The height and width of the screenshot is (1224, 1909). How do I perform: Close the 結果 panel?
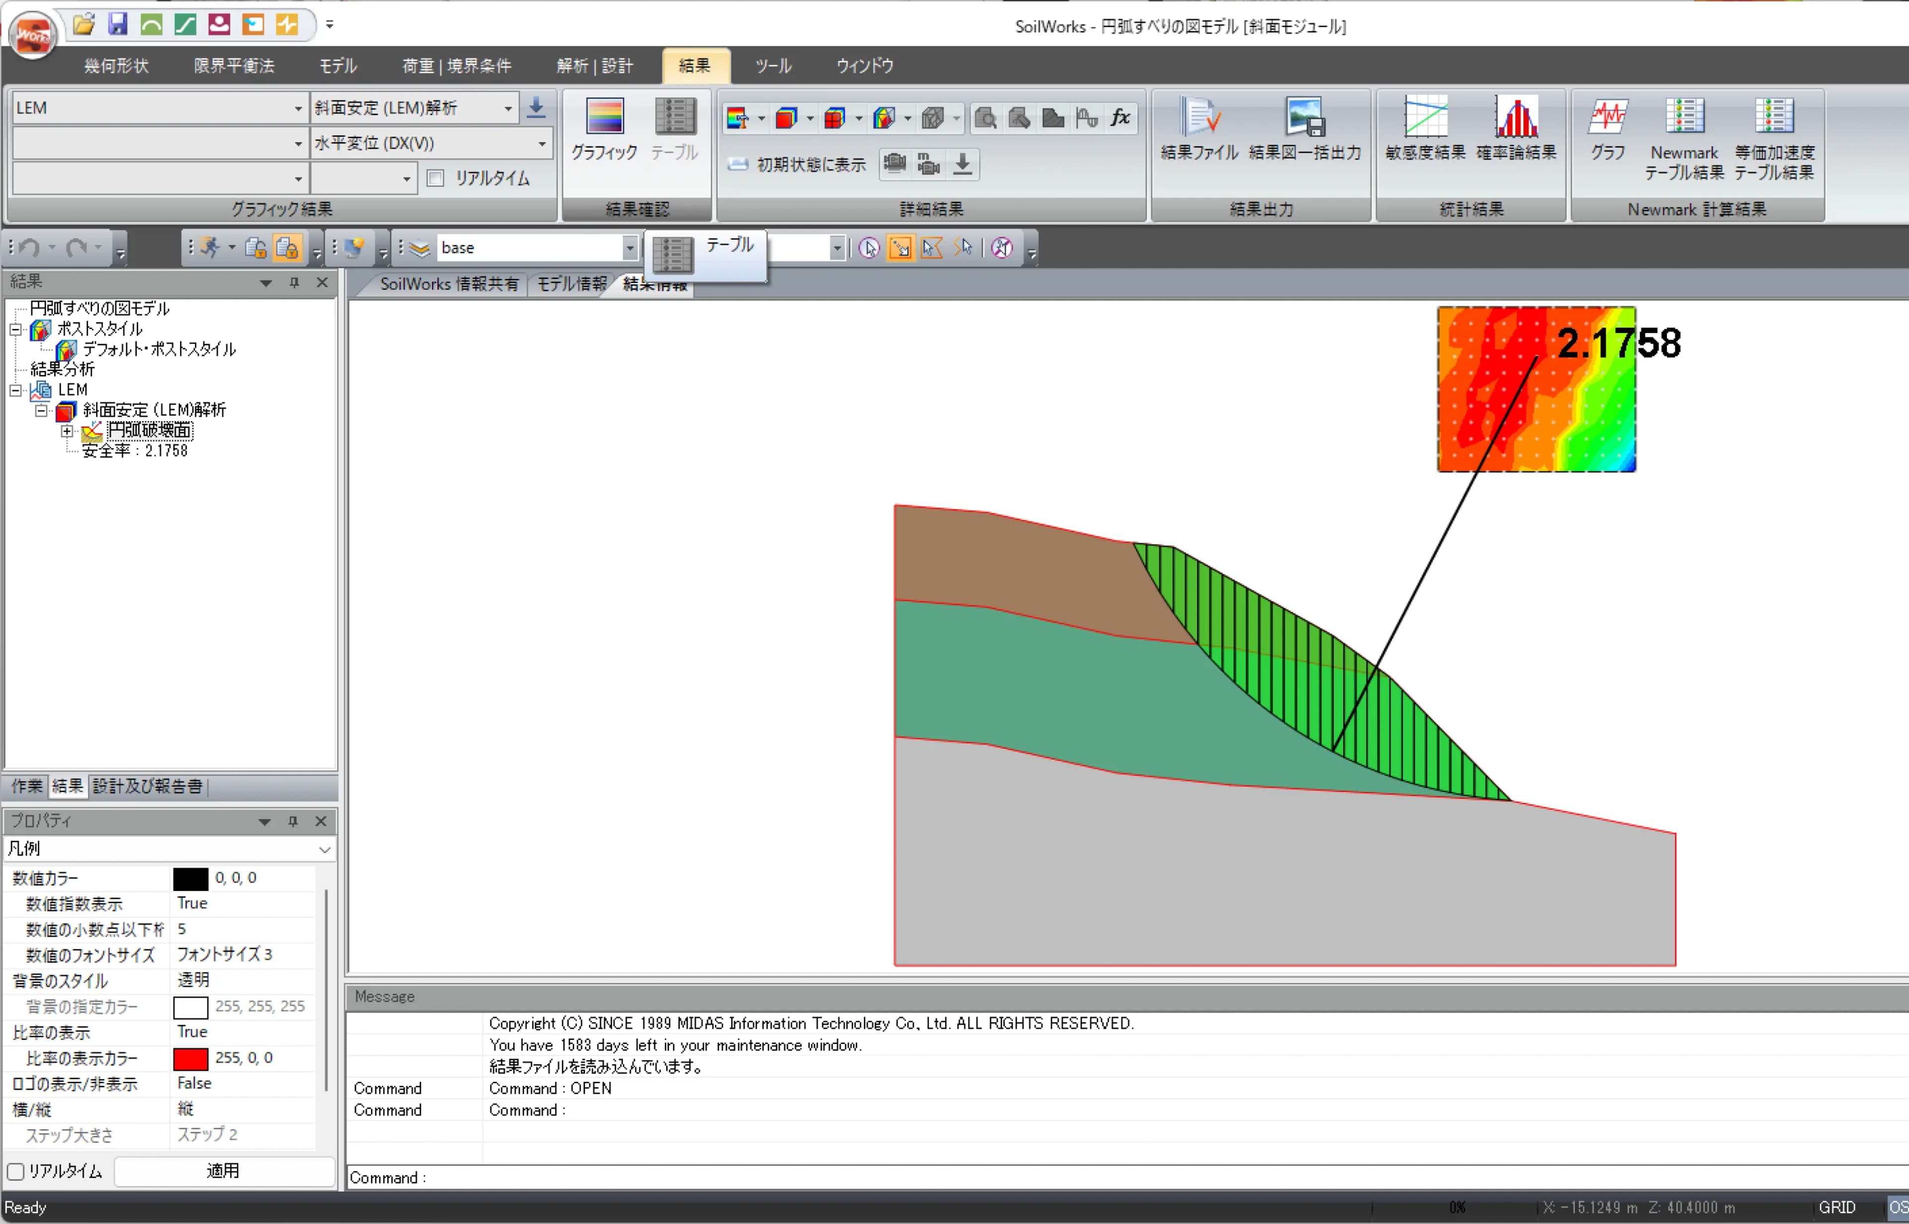(322, 282)
